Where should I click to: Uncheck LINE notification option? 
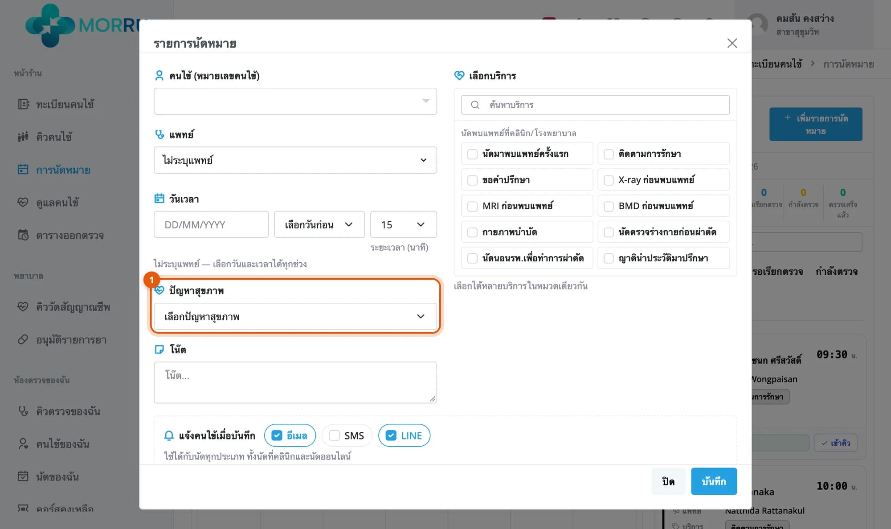coord(391,435)
